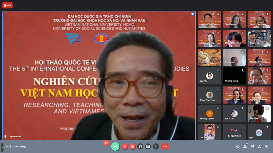Select the 阮氏玉梅 video tile

coord(259,114)
